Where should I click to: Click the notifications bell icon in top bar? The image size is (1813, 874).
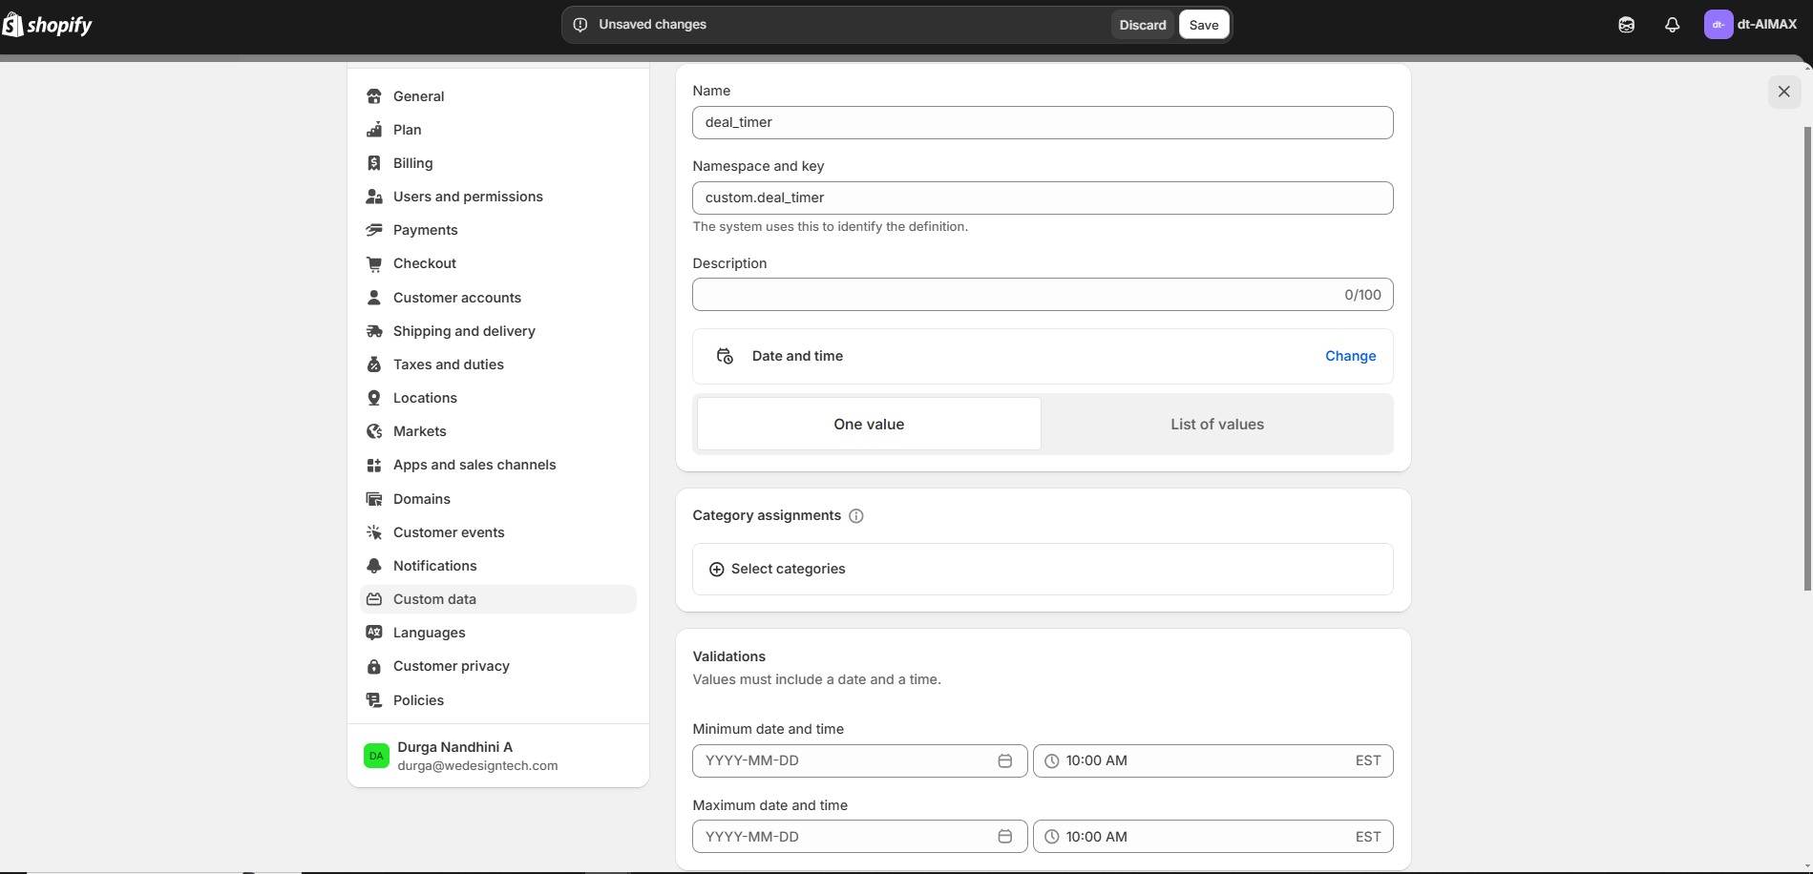click(1672, 25)
